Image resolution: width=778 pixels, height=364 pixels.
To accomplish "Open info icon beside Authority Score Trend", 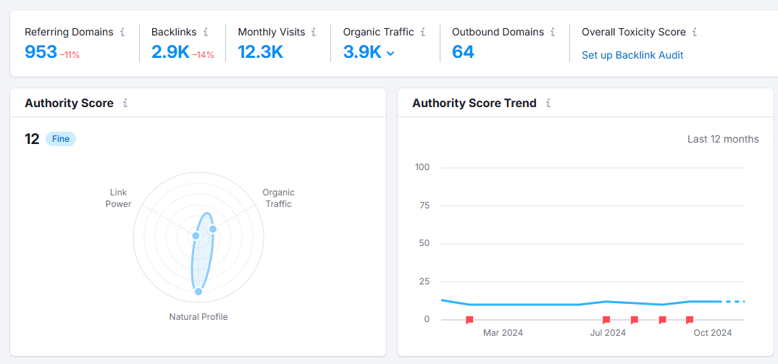I will coord(548,103).
